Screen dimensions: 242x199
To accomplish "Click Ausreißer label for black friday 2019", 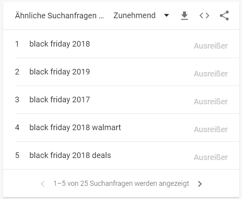I will [x=211, y=74].
